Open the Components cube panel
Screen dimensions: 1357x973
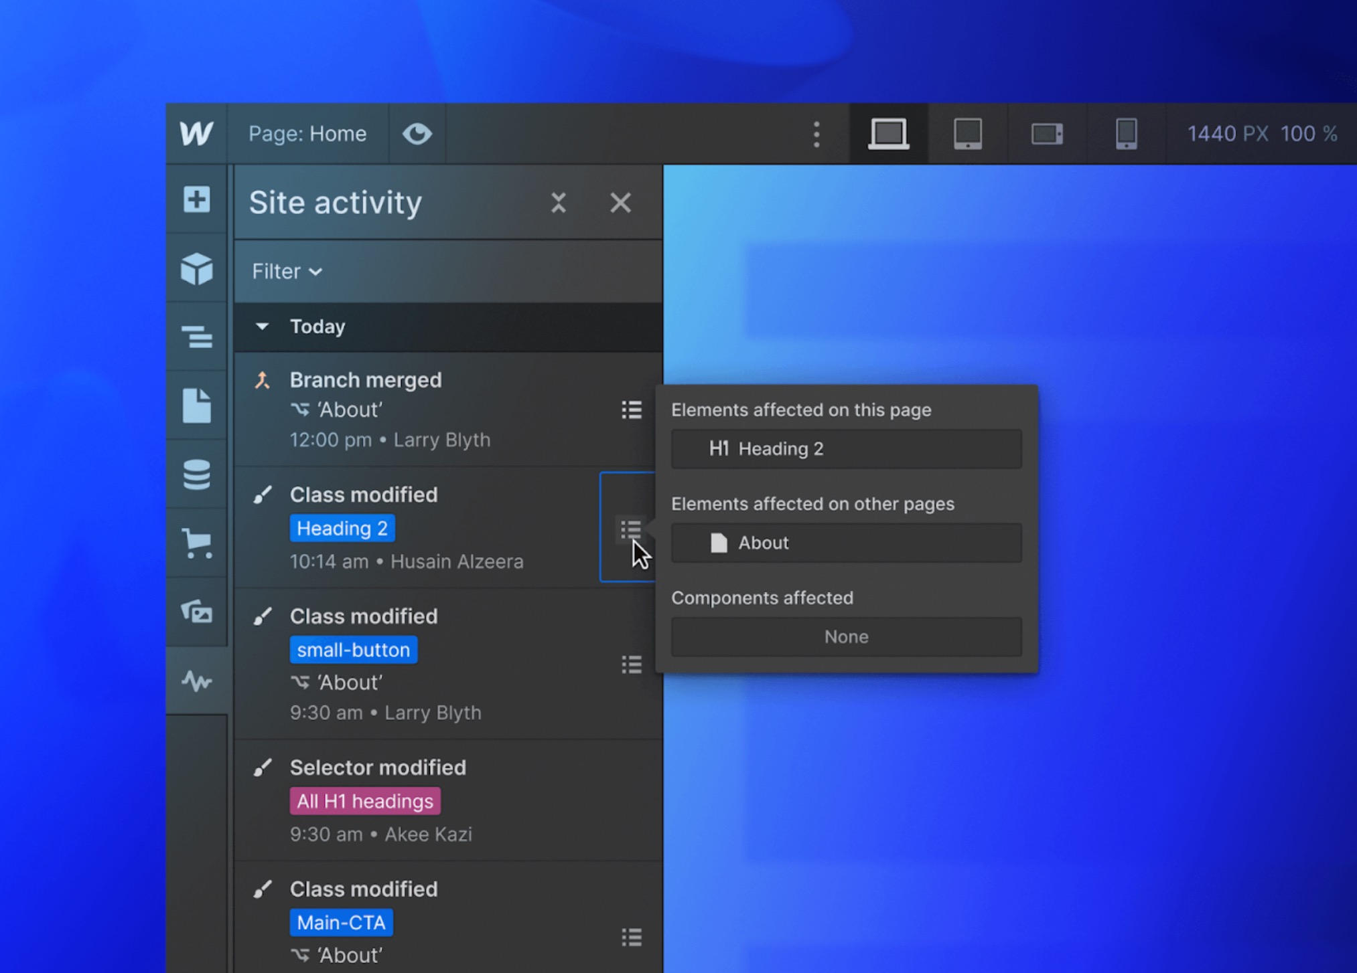point(196,269)
